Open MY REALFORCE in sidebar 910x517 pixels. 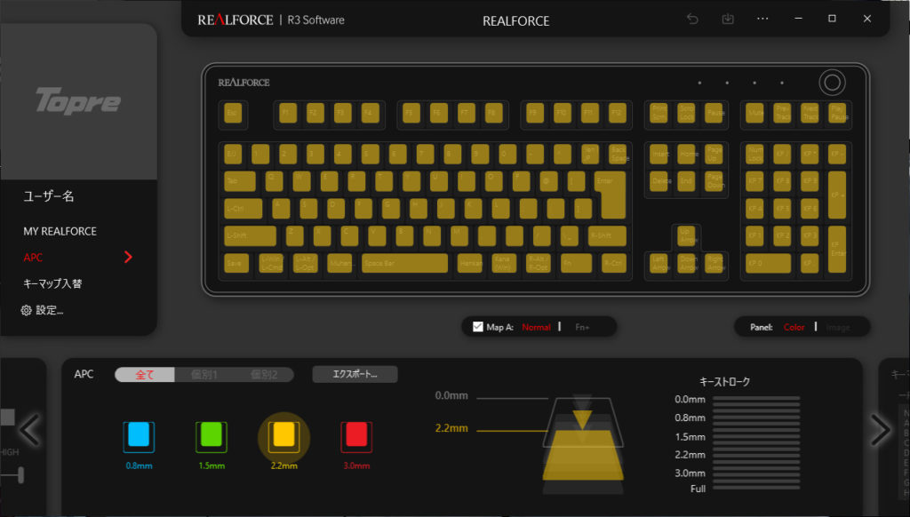pos(60,231)
